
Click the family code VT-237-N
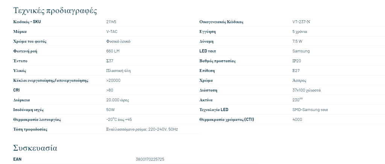click(301, 21)
